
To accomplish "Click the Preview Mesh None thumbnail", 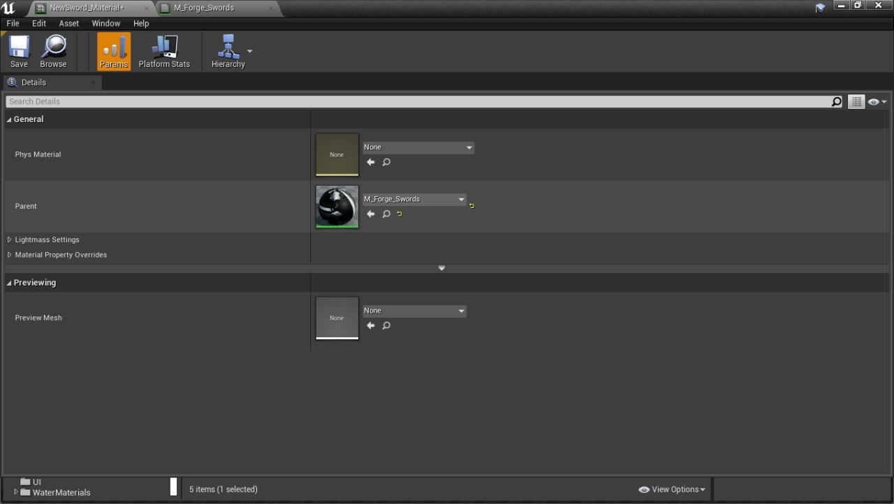I will [x=337, y=318].
